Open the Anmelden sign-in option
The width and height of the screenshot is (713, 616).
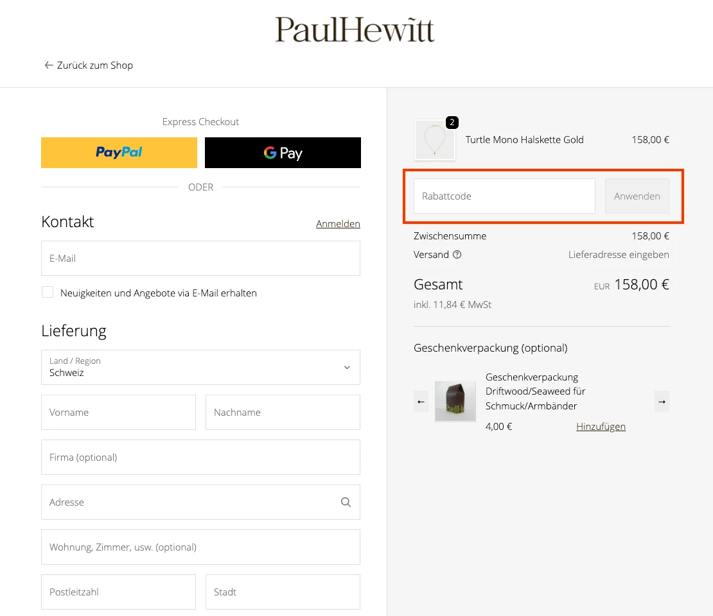tap(338, 223)
